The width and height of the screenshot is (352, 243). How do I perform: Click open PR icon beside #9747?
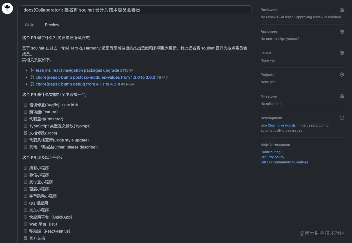pyautogui.click(x=32, y=77)
